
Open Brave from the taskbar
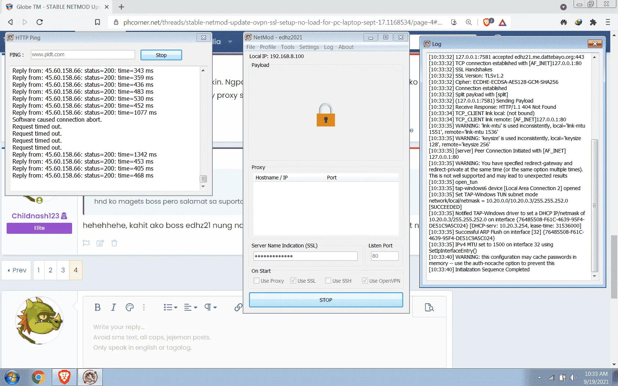point(64,377)
